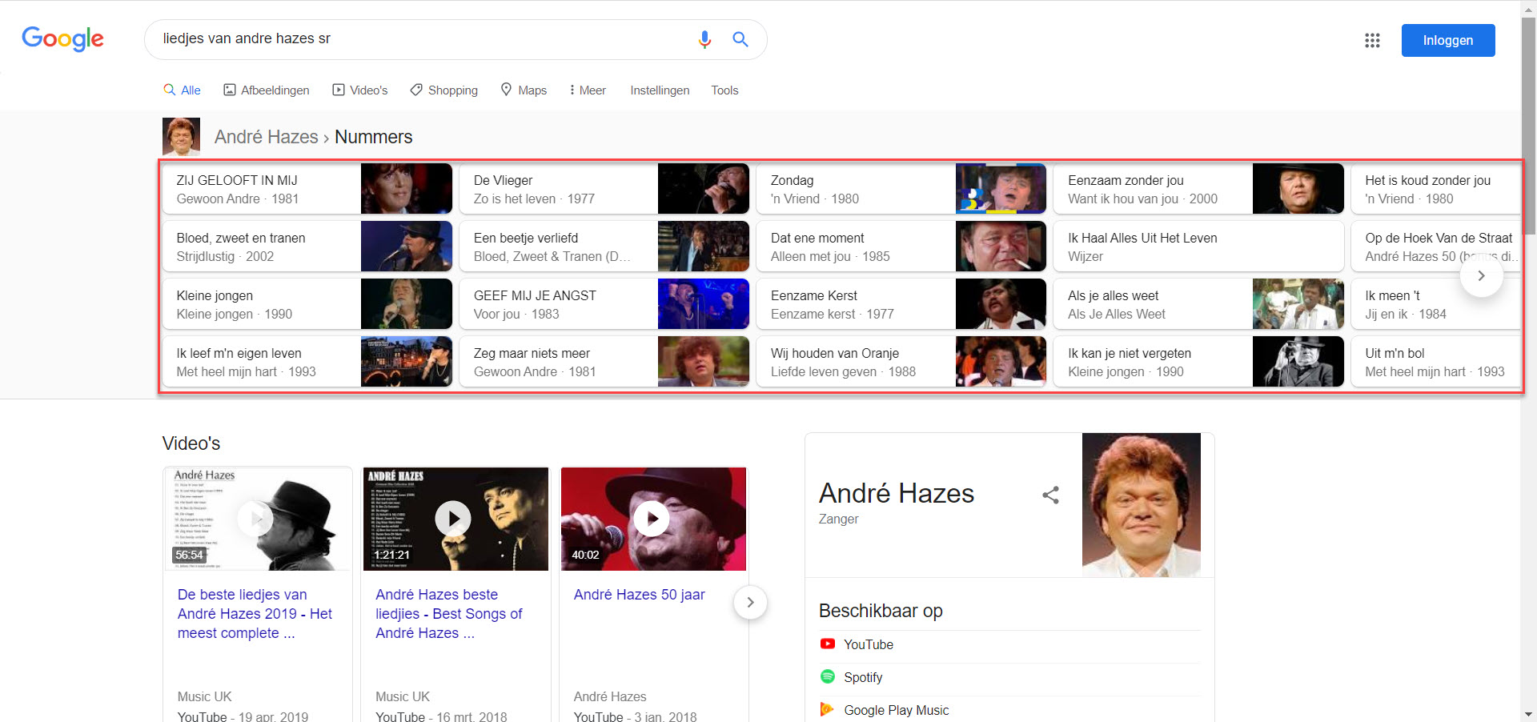The width and height of the screenshot is (1537, 722).
Task: Play the 56:54 video thumbnail
Action: [257, 519]
